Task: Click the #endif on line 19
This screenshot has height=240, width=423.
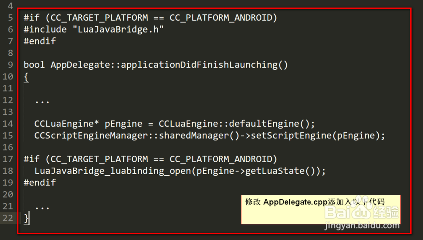Action: [40, 183]
